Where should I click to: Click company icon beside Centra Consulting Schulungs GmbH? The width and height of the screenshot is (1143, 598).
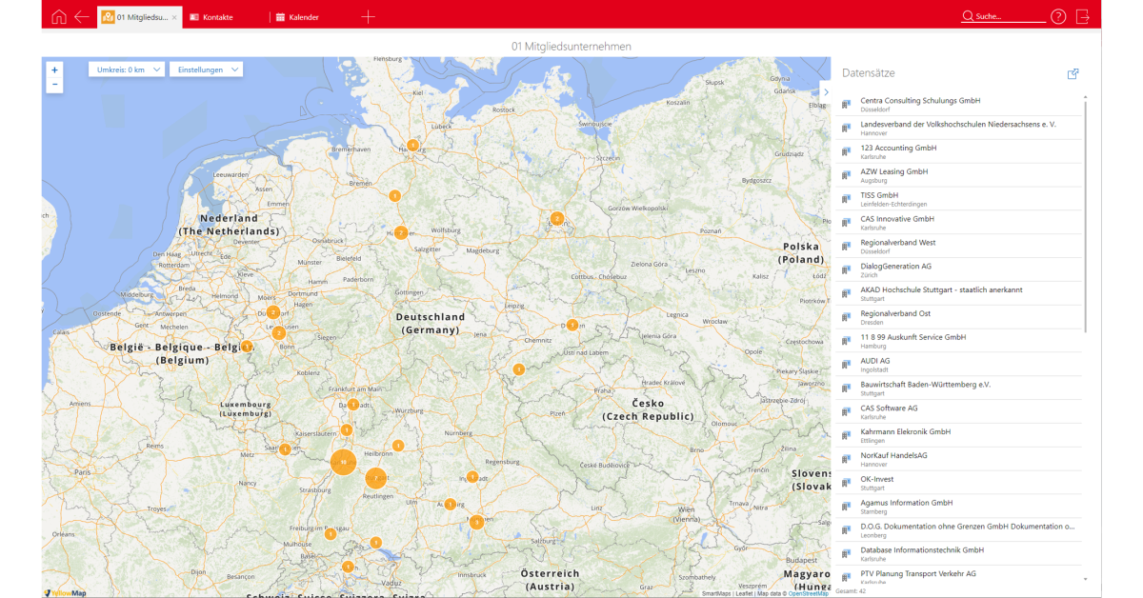[x=846, y=104]
